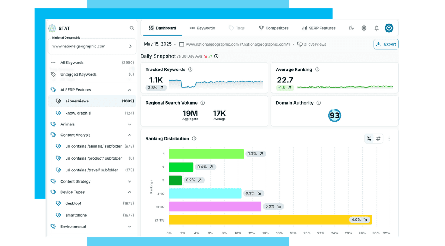Open notifications bell icon
Image resolution: width=445 pixels, height=246 pixels.
pos(376,28)
